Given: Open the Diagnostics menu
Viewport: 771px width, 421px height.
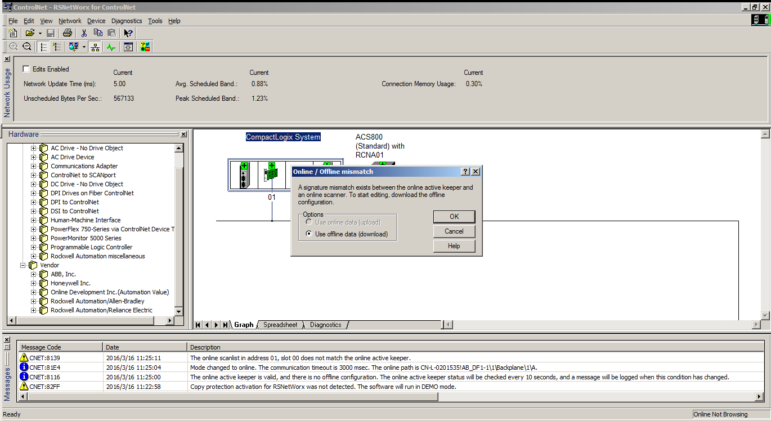Looking at the screenshot, I should pos(127,21).
